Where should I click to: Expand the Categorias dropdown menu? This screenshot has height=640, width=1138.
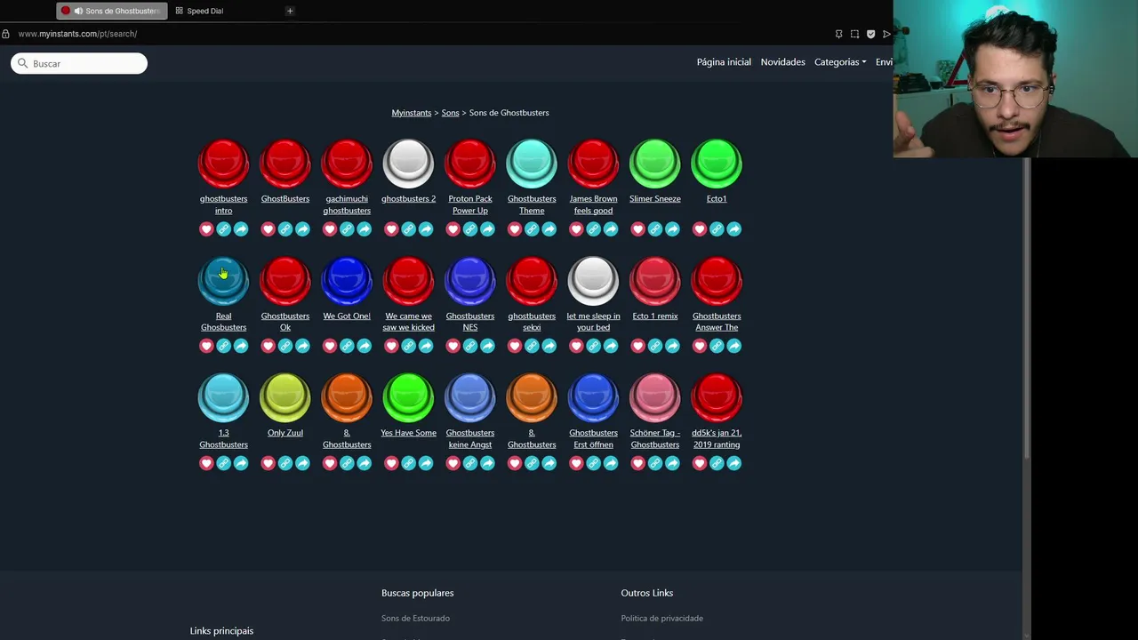[840, 62]
